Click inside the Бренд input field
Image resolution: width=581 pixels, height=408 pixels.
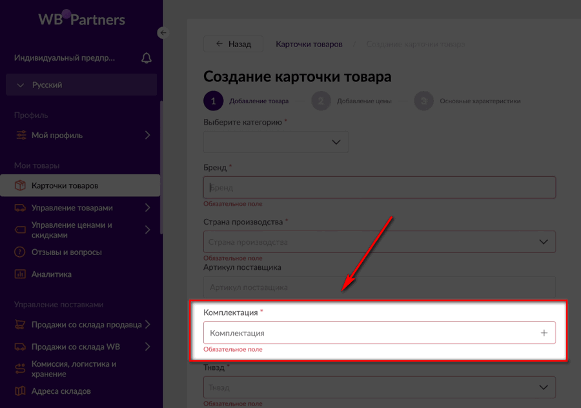(x=379, y=187)
